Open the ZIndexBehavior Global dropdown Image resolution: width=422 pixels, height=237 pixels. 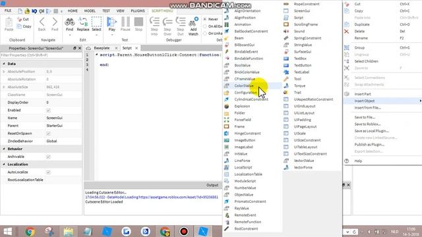(x=63, y=141)
